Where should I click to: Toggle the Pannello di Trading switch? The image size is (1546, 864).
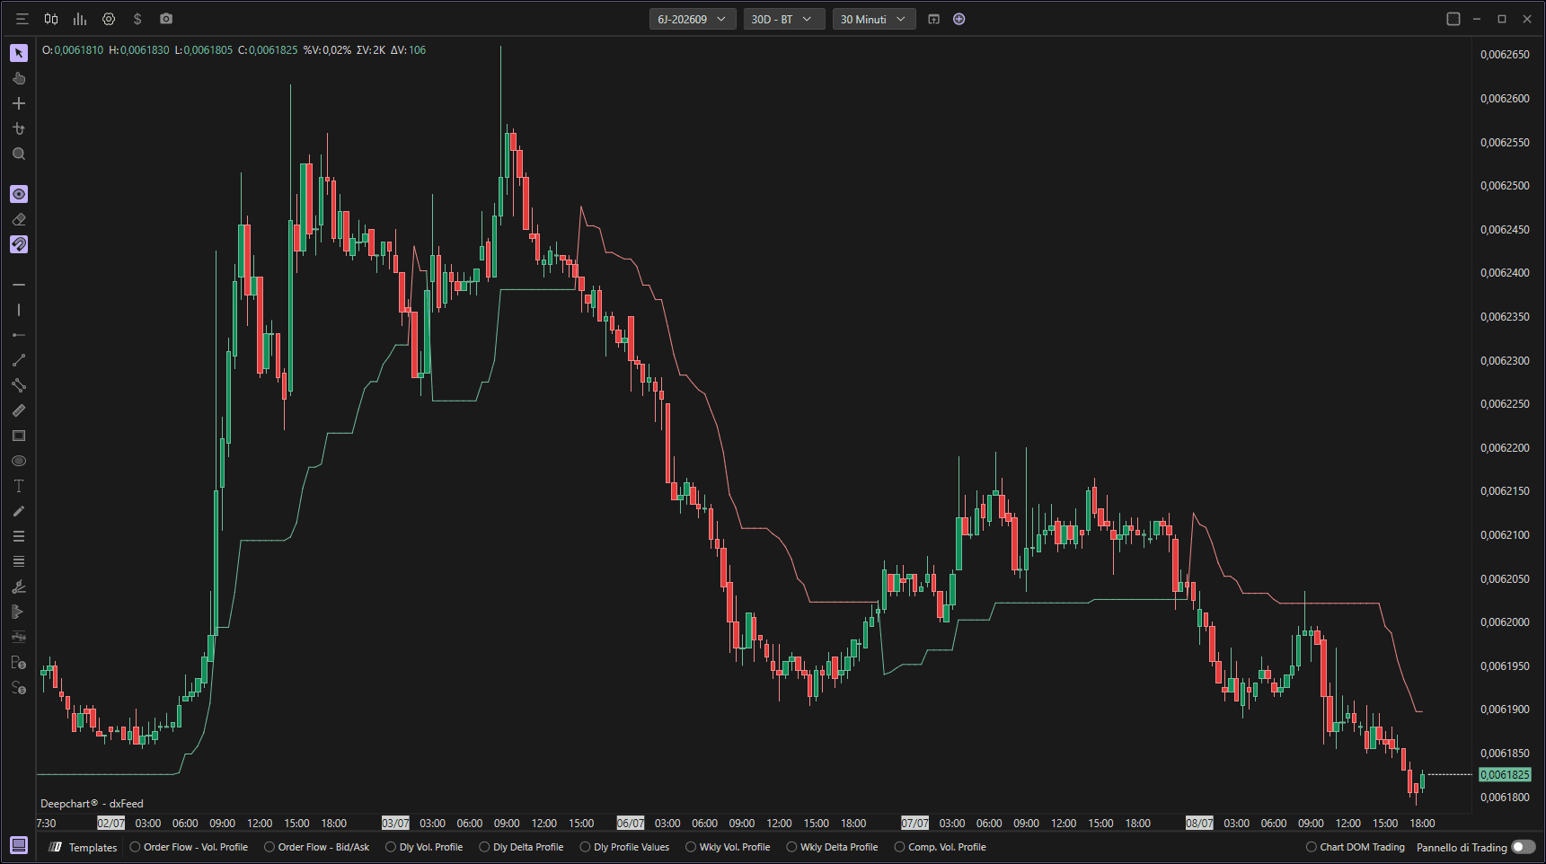(x=1524, y=847)
